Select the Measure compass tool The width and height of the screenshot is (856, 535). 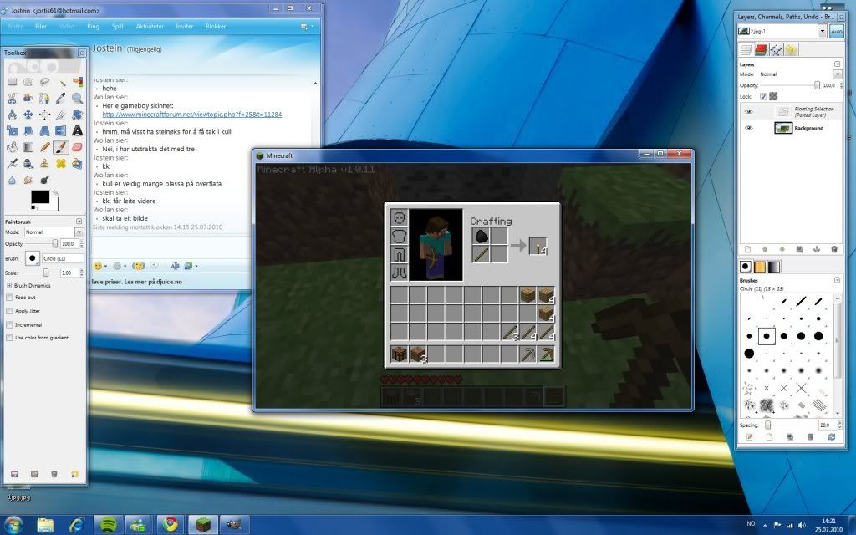[12, 115]
